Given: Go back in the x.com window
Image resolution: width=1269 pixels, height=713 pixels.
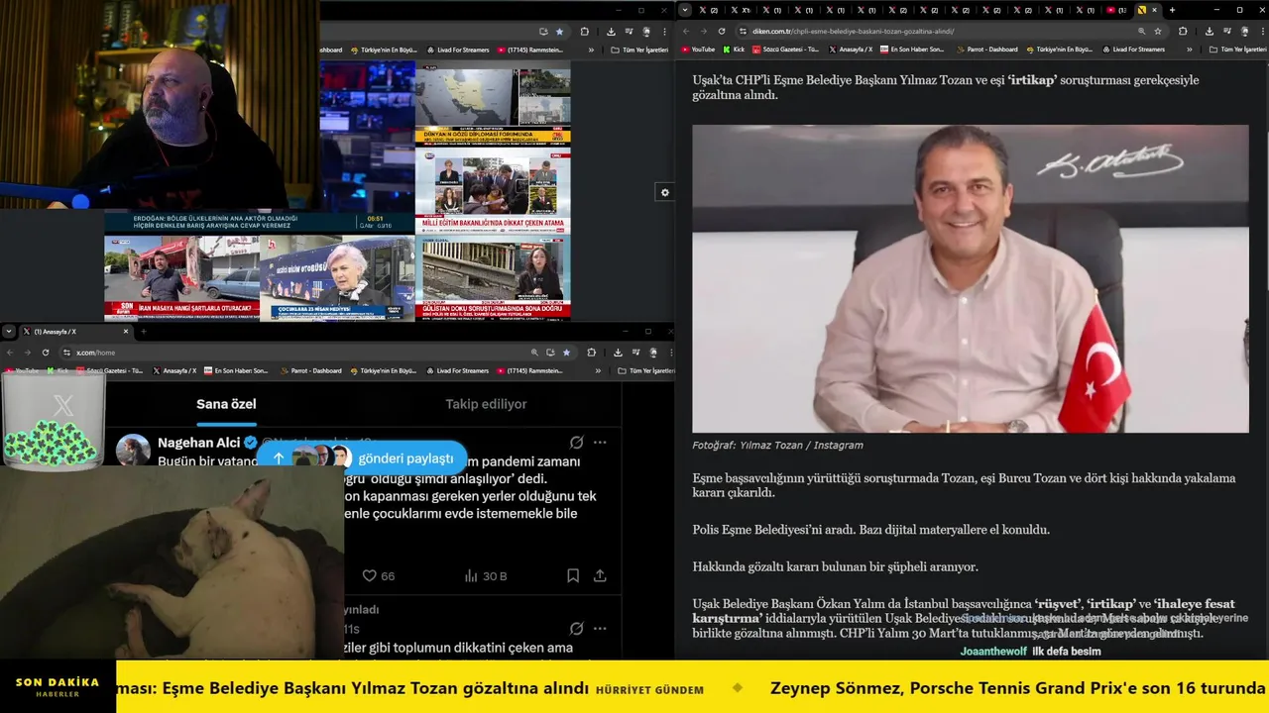Looking at the screenshot, I should 10,353.
